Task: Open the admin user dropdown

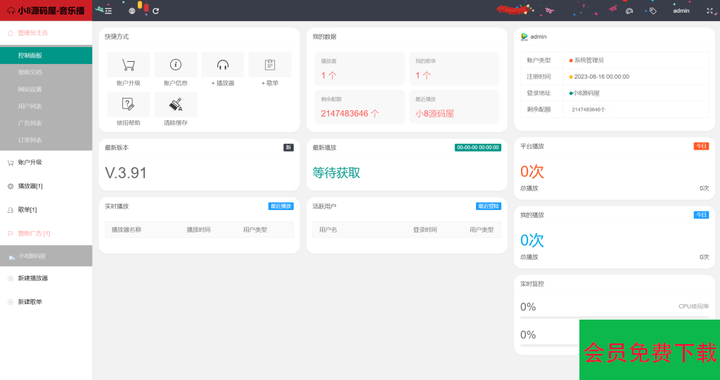Action: (x=681, y=11)
